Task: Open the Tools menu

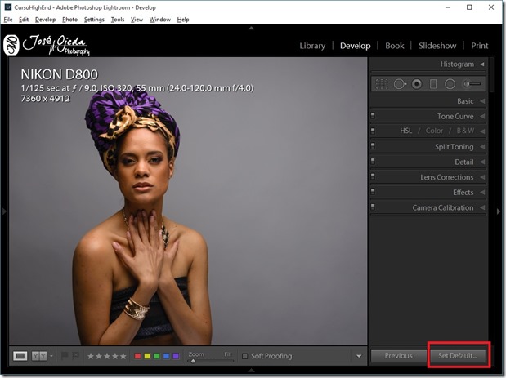Action: click(118, 20)
